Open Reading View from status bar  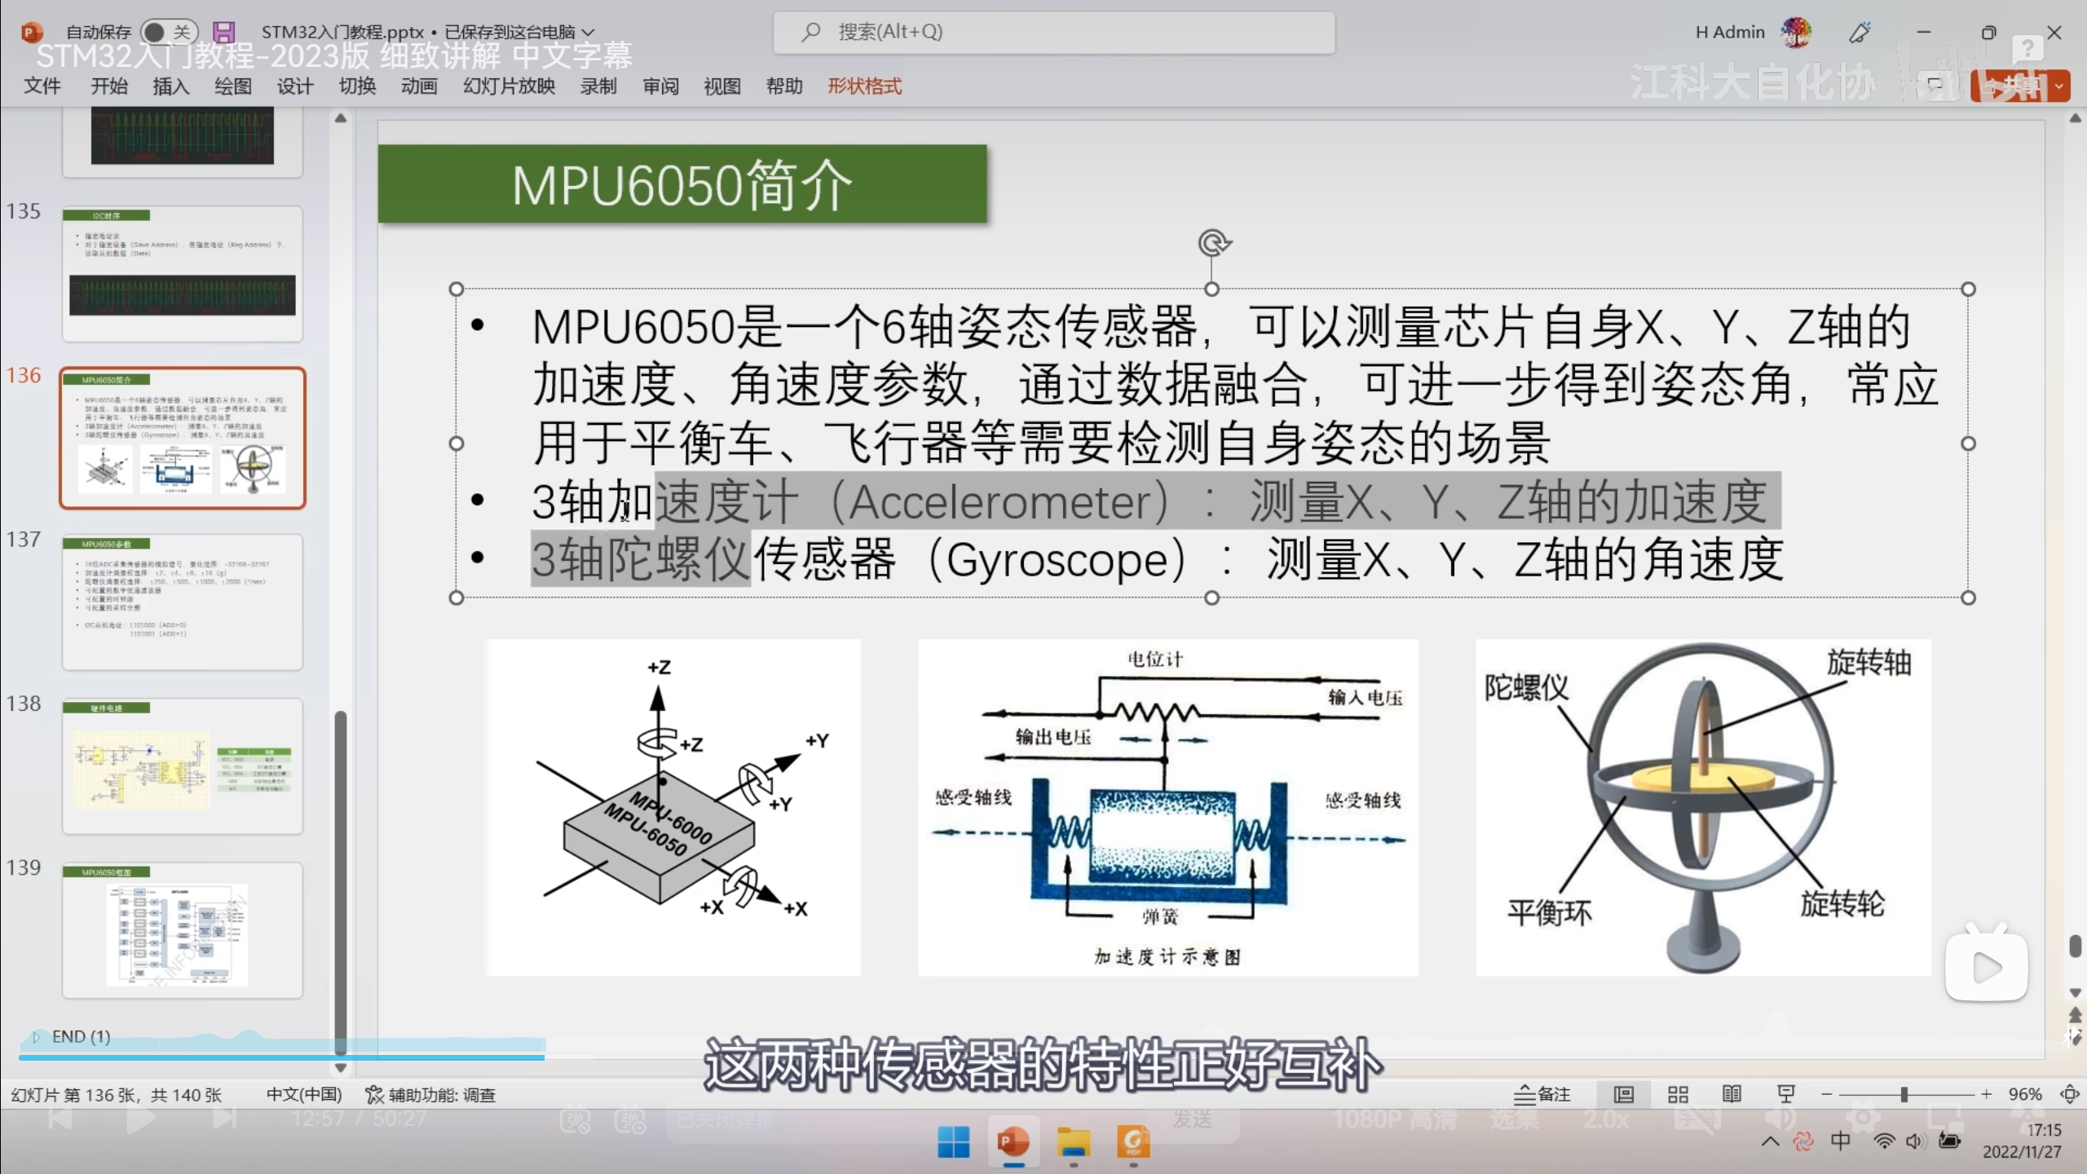(x=1732, y=1094)
